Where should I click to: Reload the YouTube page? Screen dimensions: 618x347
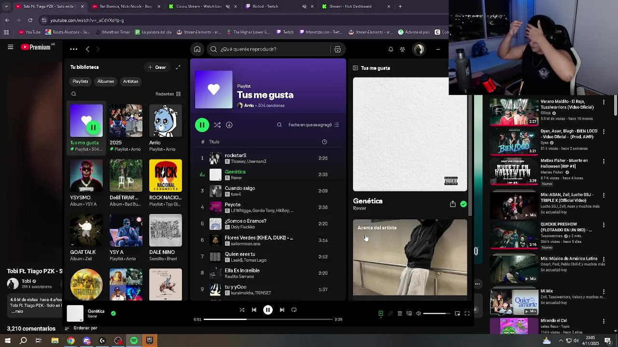30,20
